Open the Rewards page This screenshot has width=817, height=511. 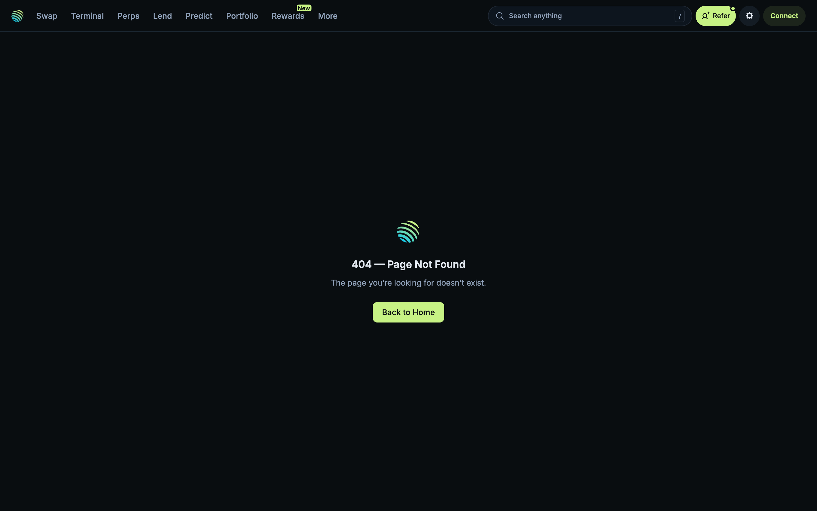click(288, 16)
